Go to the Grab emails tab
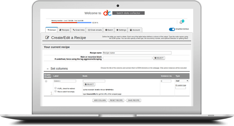 pyautogui.click(x=95, y=30)
